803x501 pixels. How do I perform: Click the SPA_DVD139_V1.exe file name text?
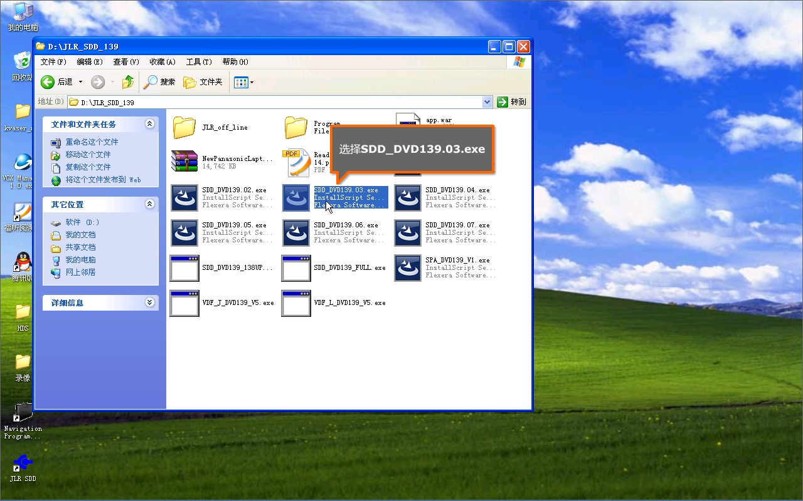457,260
